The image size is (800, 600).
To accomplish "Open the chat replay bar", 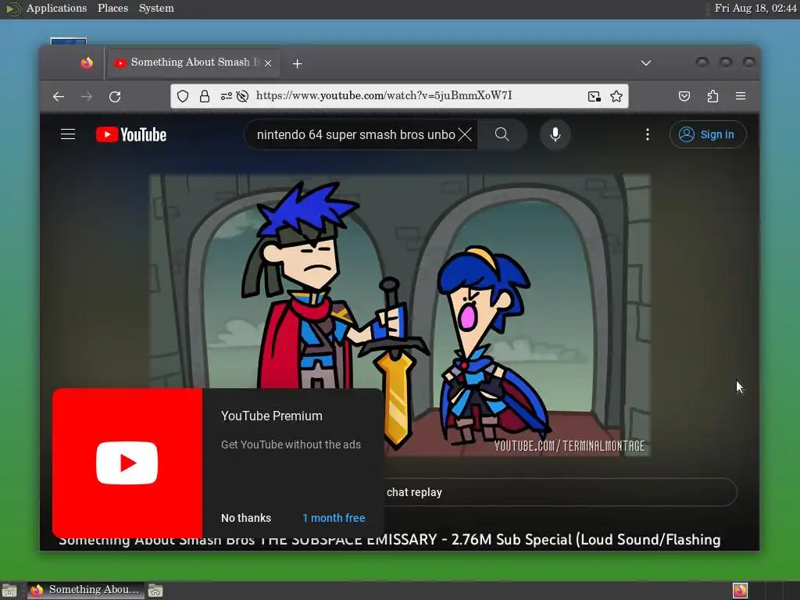I will (x=560, y=492).
